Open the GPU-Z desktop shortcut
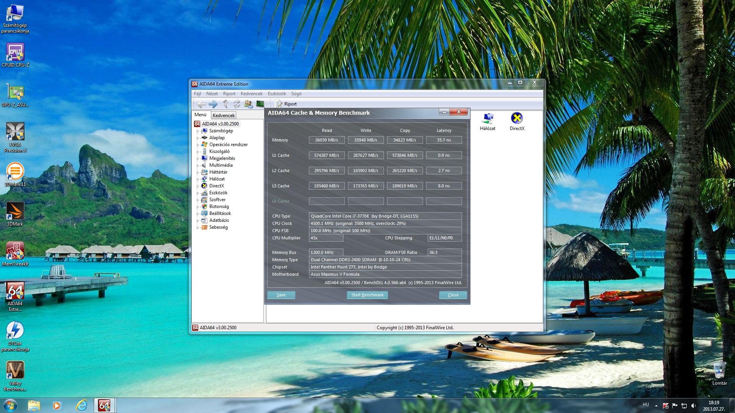The height and width of the screenshot is (413, 735). [15, 95]
